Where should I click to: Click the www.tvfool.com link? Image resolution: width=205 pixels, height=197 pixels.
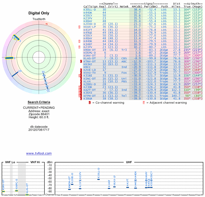[39, 153]
